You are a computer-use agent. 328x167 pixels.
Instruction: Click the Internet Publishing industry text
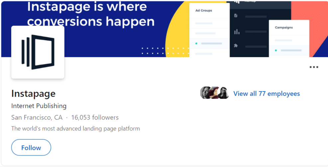pos(39,106)
